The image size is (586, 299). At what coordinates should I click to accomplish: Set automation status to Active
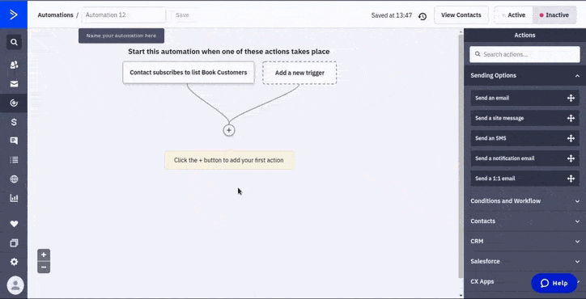click(x=513, y=15)
